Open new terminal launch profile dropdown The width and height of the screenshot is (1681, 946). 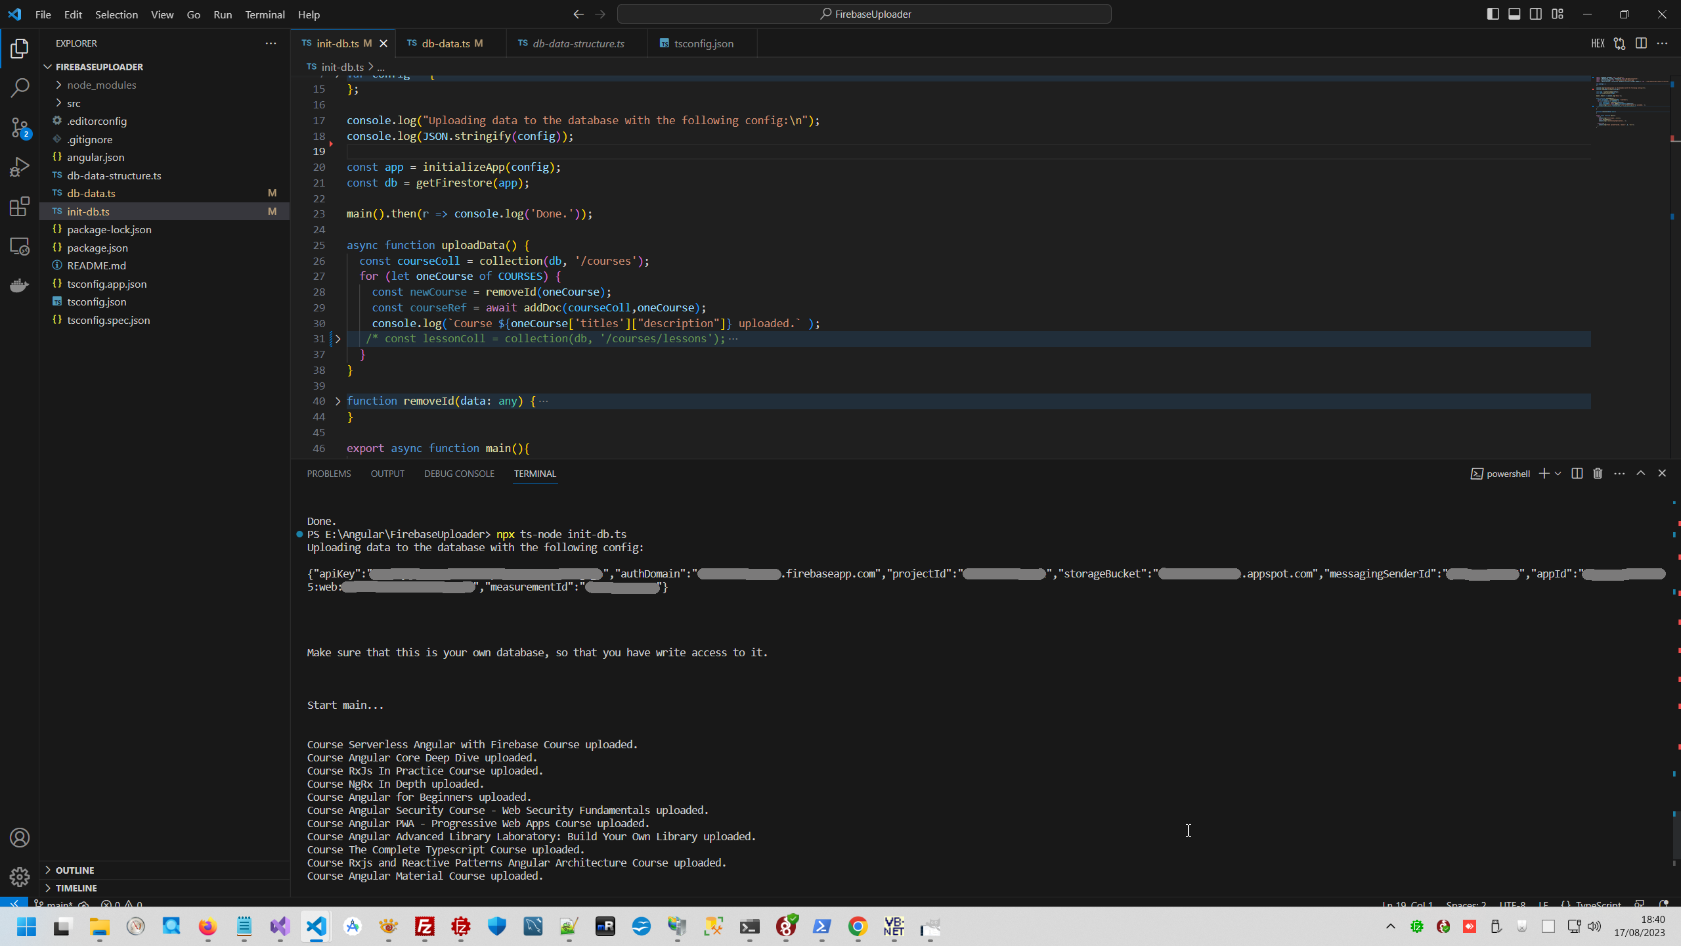1558,474
